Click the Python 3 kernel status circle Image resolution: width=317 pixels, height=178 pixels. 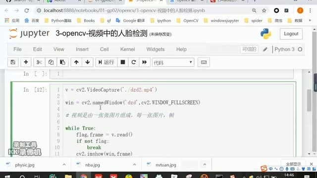click(300, 49)
